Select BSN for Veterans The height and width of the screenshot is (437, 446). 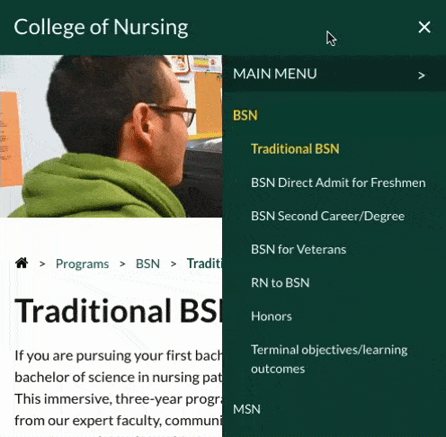tap(299, 249)
